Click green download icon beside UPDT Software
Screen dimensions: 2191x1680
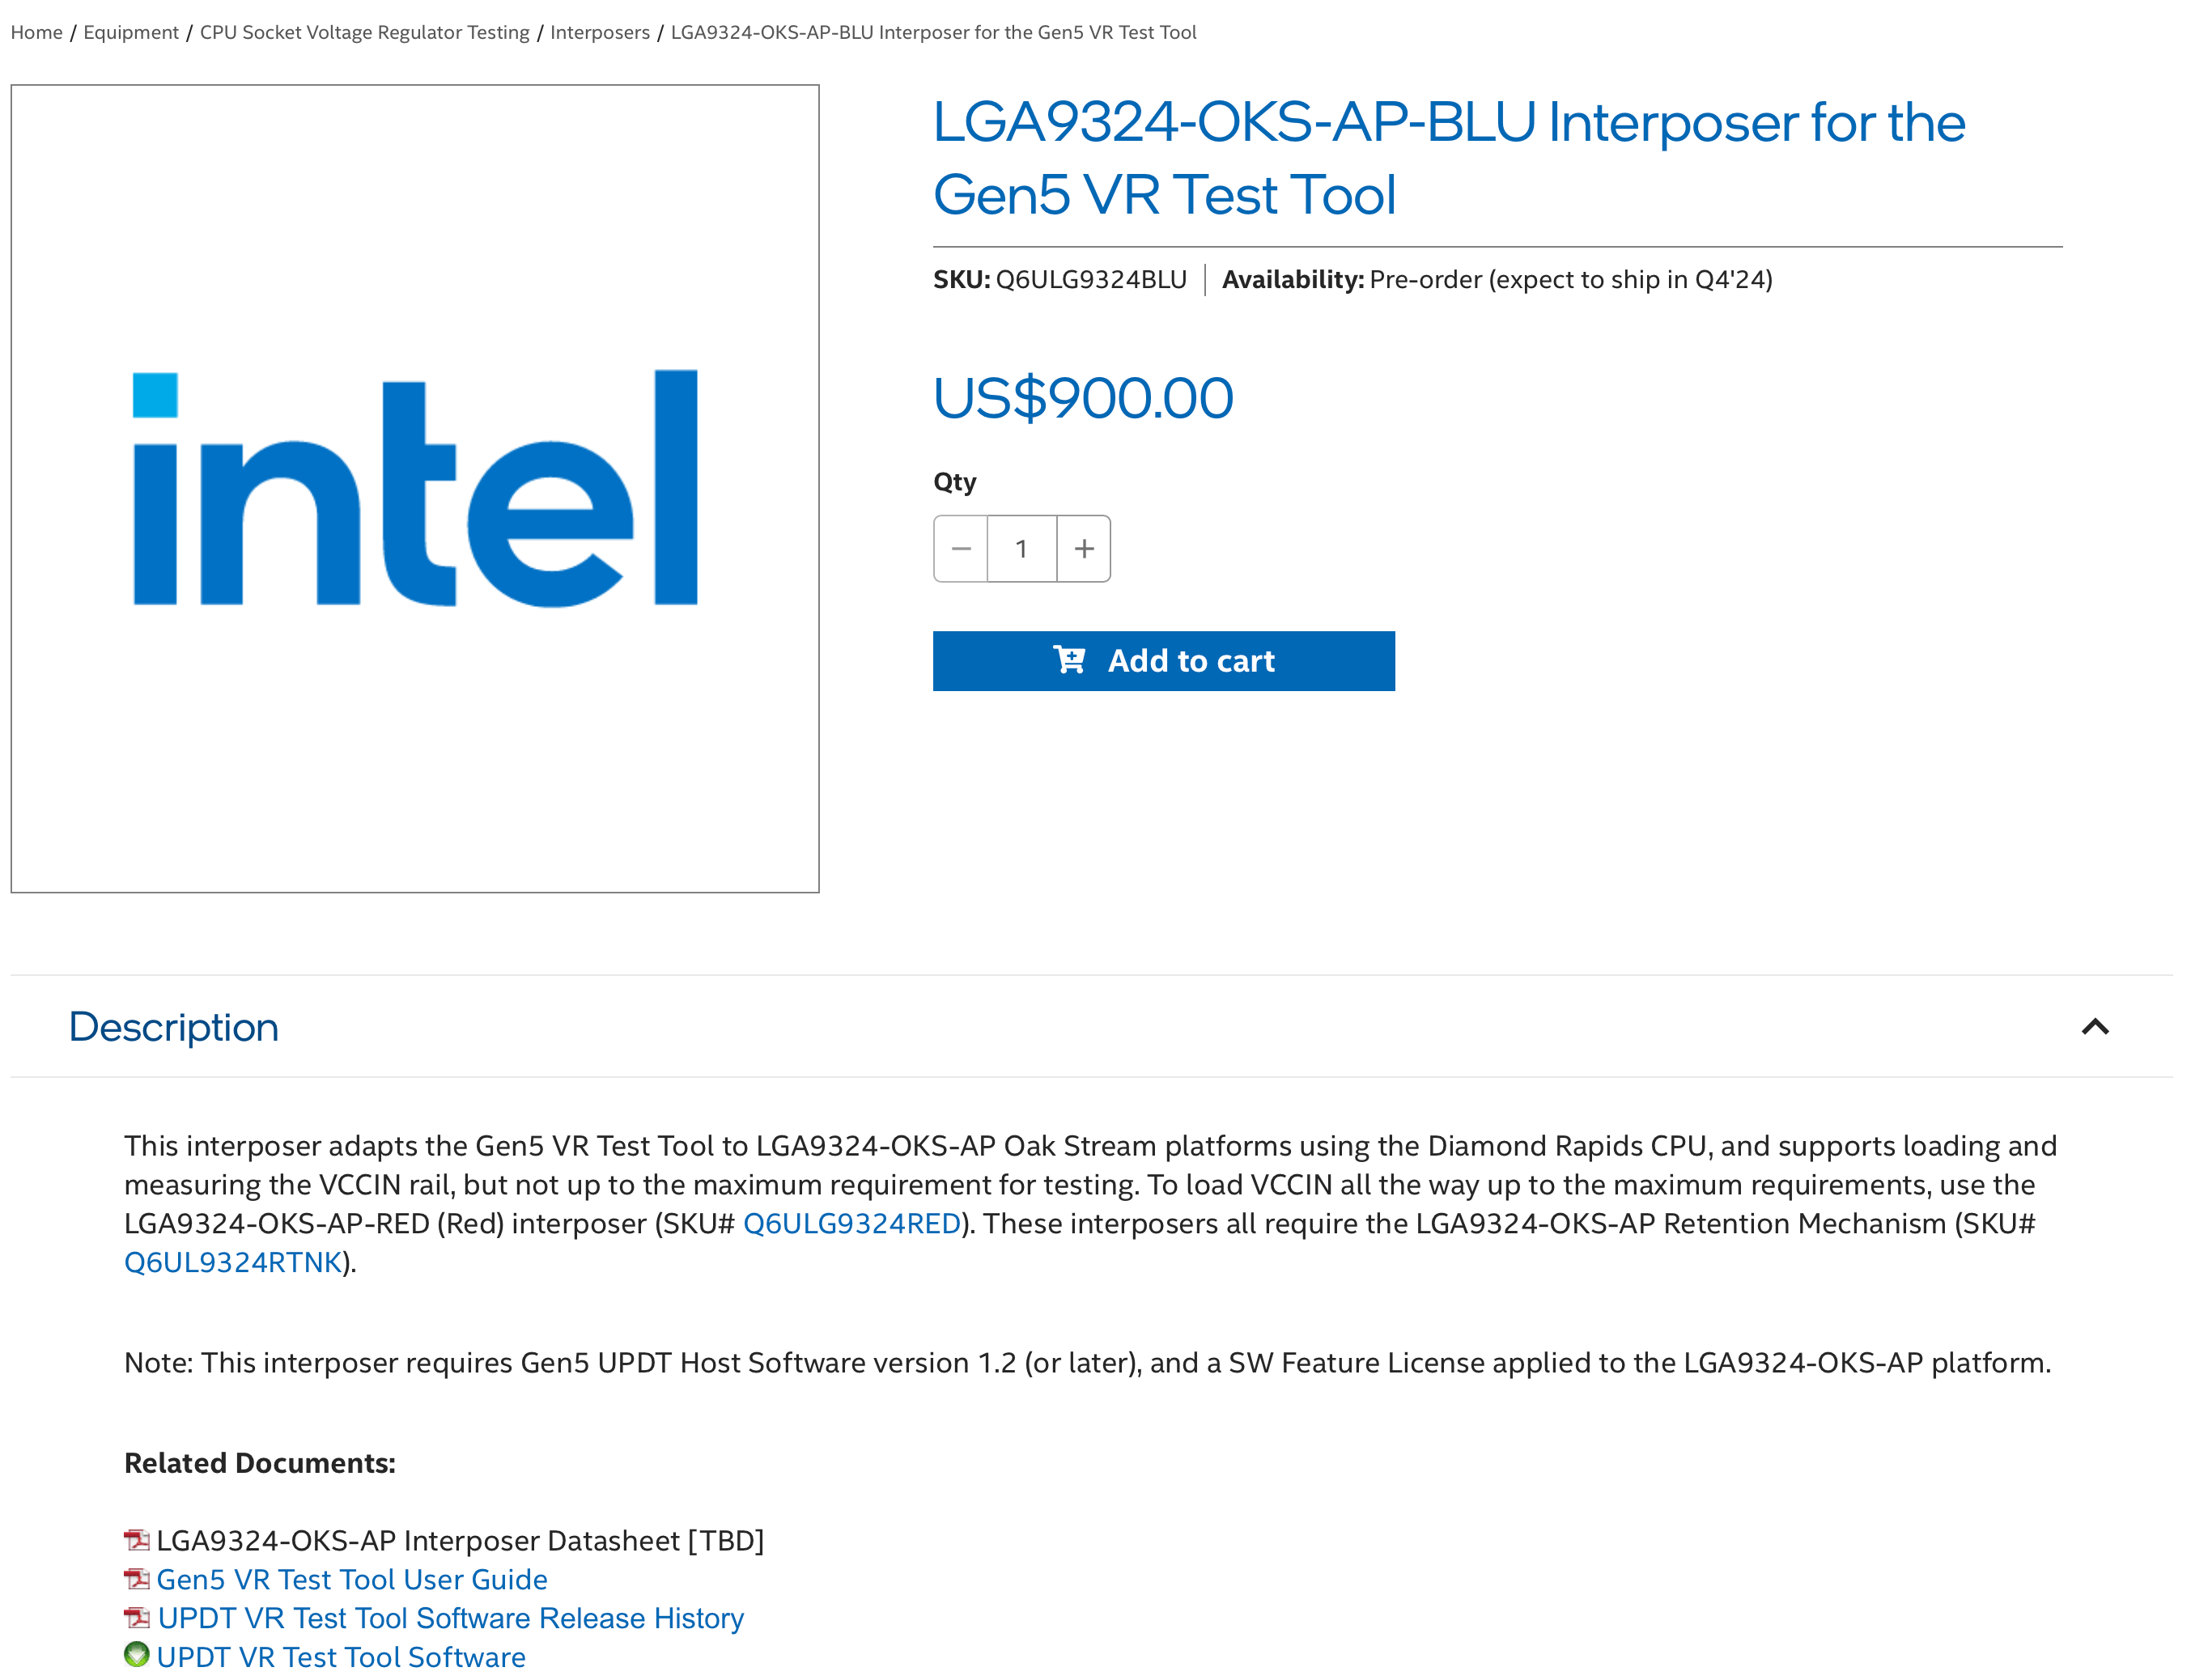(x=137, y=1655)
